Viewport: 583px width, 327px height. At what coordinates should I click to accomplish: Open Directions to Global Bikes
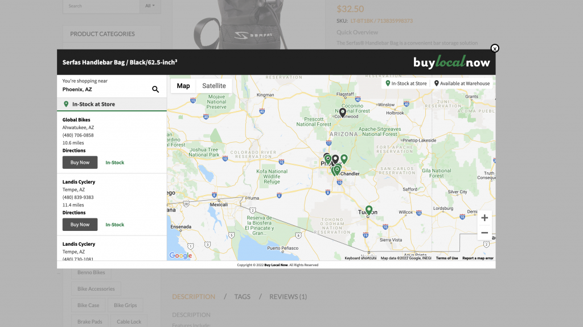tap(74, 151)
